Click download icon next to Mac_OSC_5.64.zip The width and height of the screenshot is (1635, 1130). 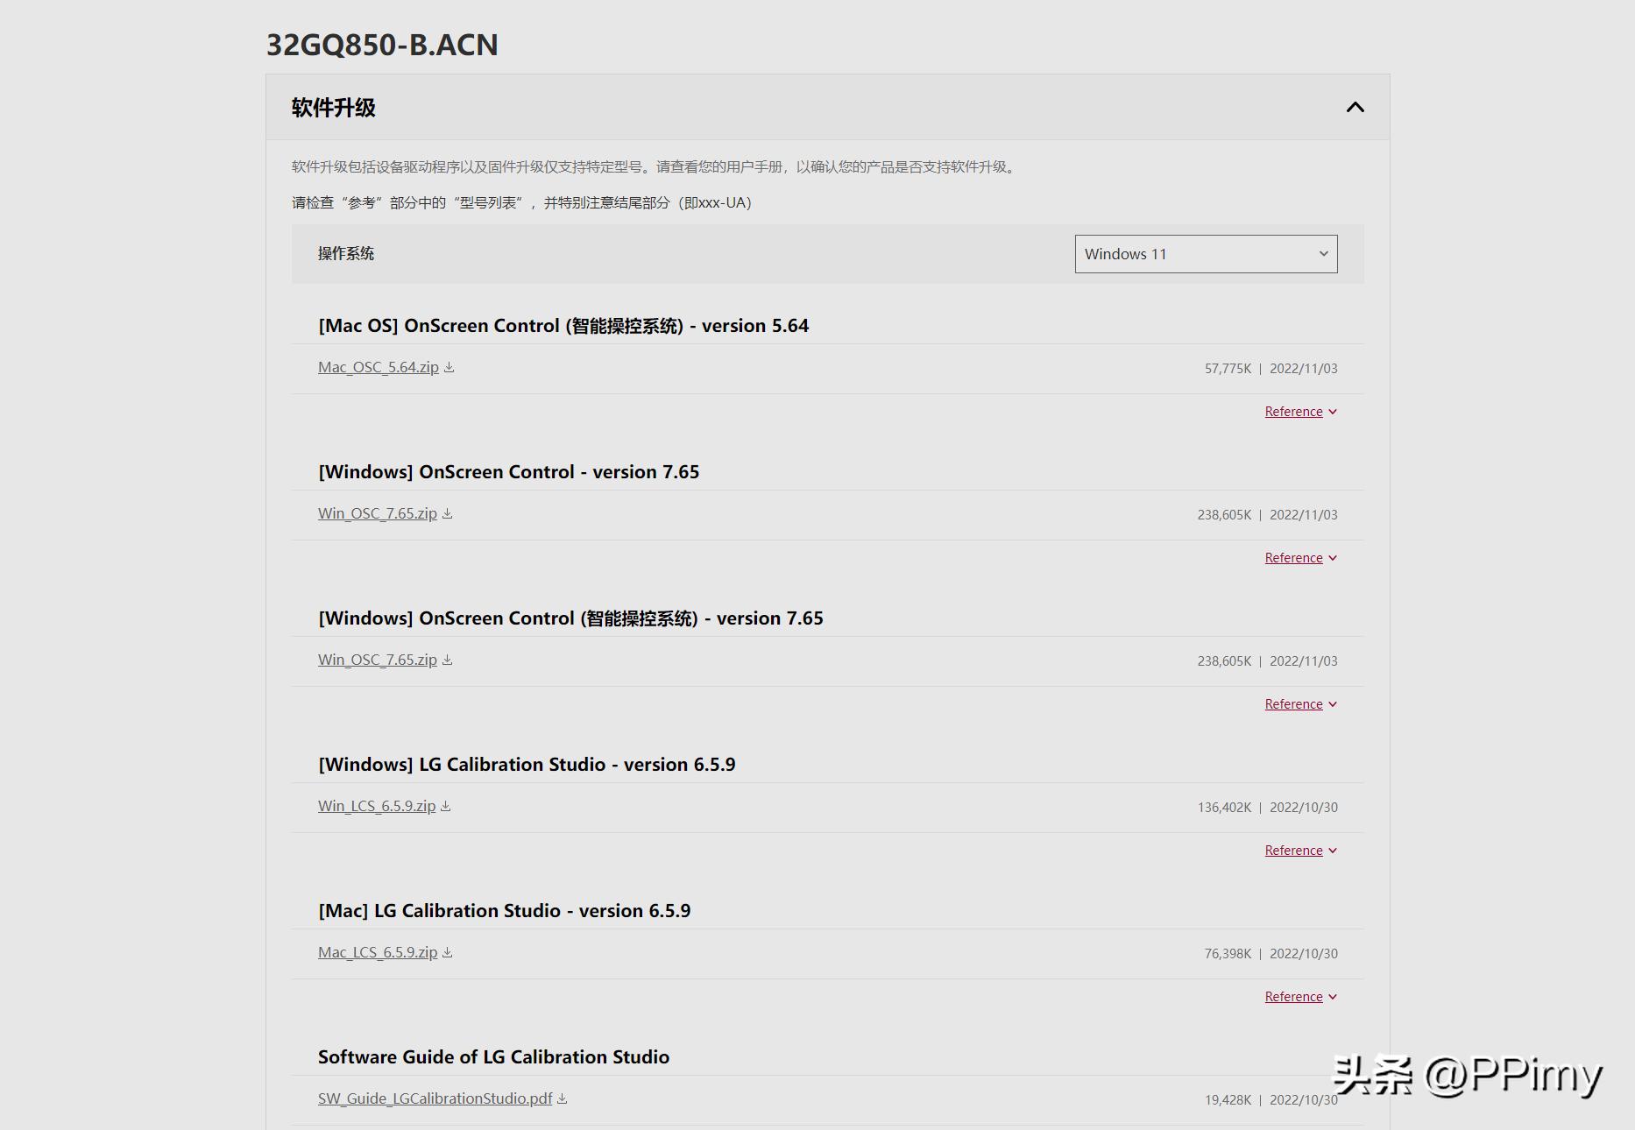tap(449, 368)
